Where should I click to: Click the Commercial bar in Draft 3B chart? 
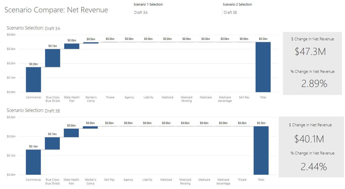(x=33, y=162)
